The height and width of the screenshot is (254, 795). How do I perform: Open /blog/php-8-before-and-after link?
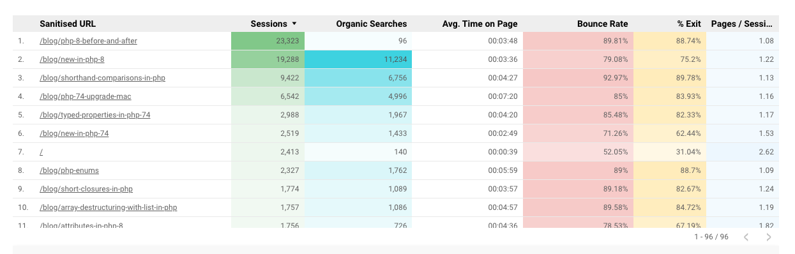pyautogui.click(x=88, y=41)
